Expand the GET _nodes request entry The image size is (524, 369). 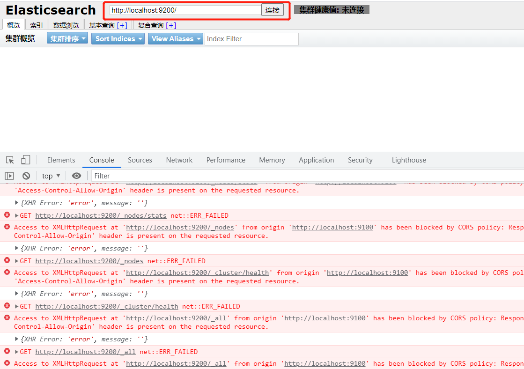pos(17,261)
